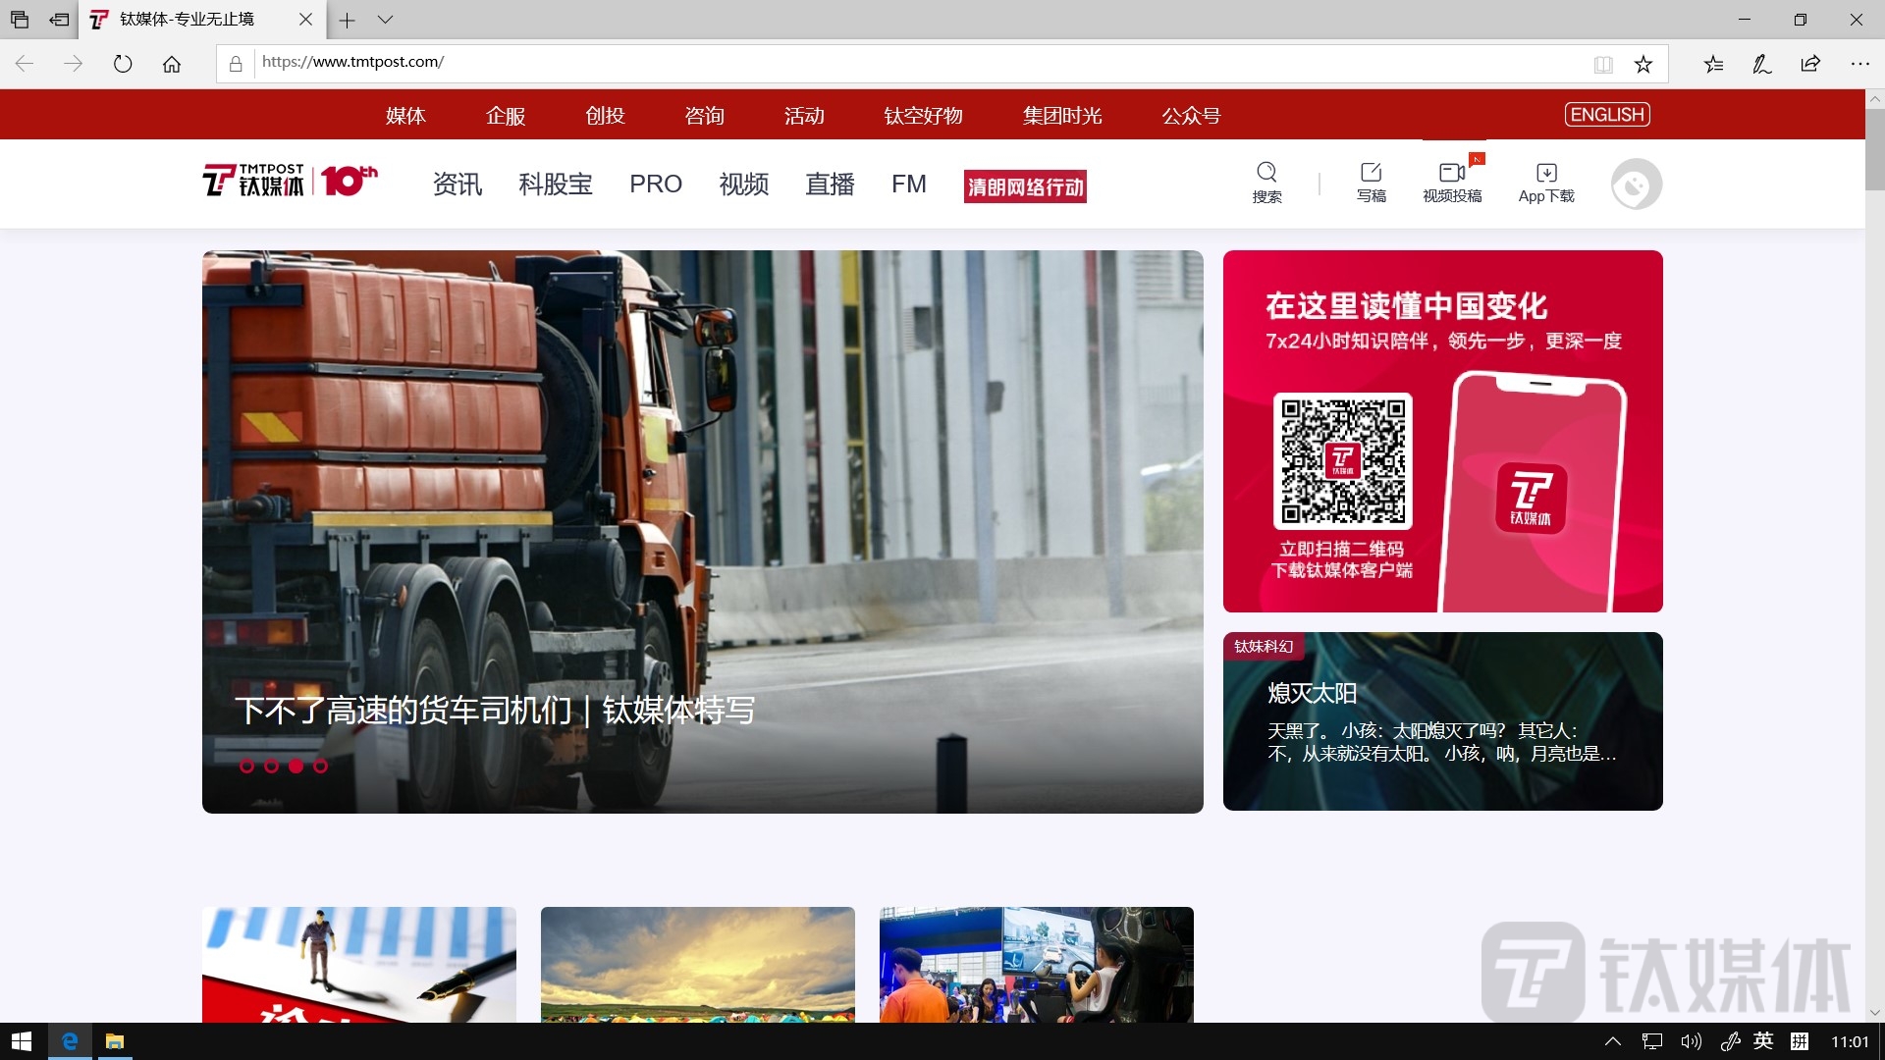
Task: Click the browser Back arrow
Action: click(25, 64)
